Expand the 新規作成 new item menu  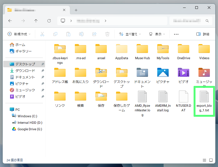[19, 34]
